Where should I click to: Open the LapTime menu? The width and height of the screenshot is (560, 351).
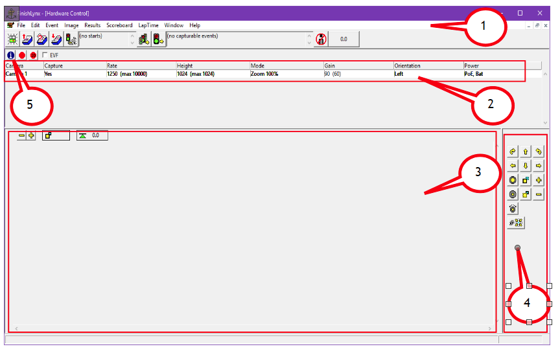pyautogui.click(x=148, y=25)
